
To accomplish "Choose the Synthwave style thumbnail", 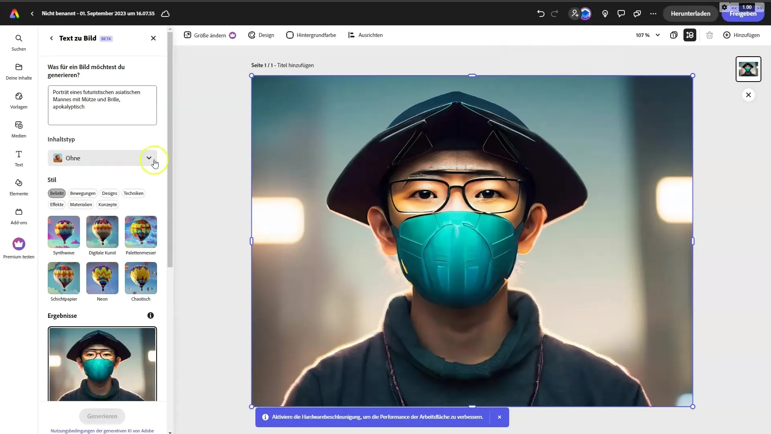I will point(64,232).
